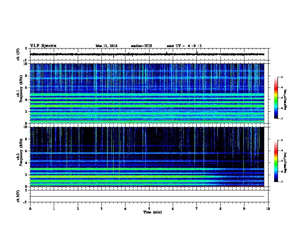Click tick label "9" on the time axis

click(x=244, y=208)
